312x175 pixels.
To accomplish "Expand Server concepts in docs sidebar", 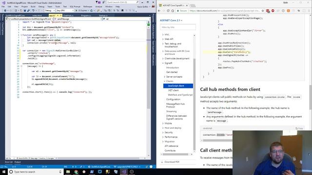I will pyautogui.click(x=165, y=77).
